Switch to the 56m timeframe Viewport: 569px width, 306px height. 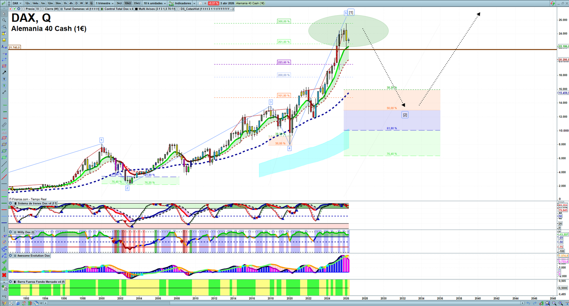58,3
